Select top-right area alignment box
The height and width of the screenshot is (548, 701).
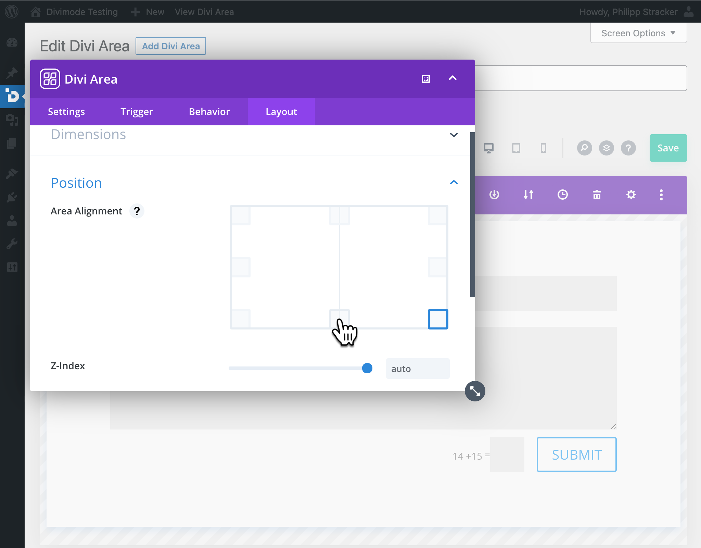[x=438, y=215]
